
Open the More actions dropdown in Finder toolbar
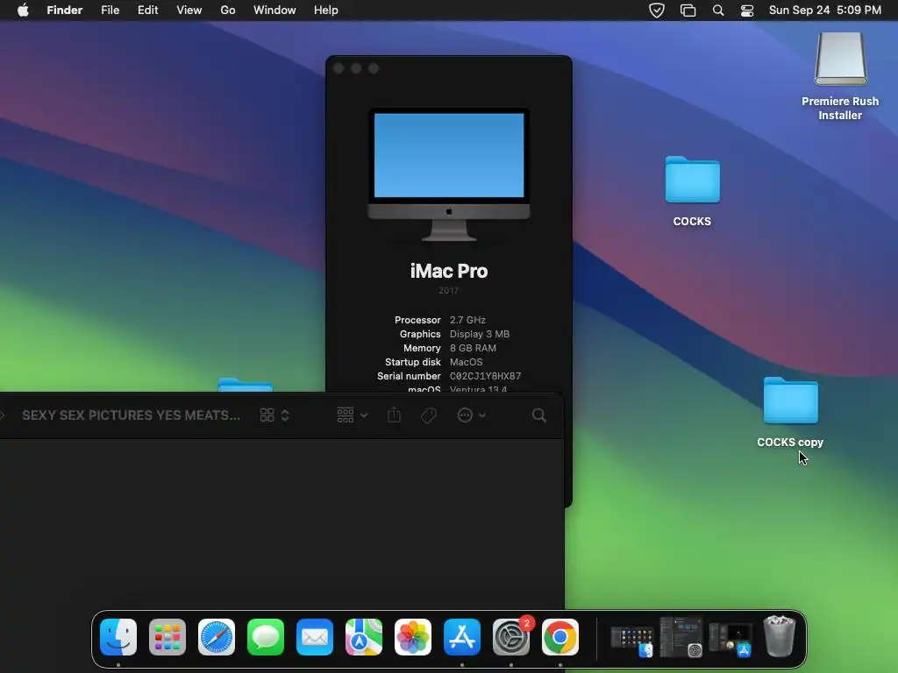coord(471,414)
